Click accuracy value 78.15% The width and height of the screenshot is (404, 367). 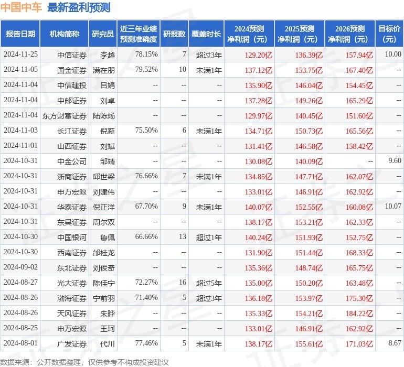[x=146, y=55]
